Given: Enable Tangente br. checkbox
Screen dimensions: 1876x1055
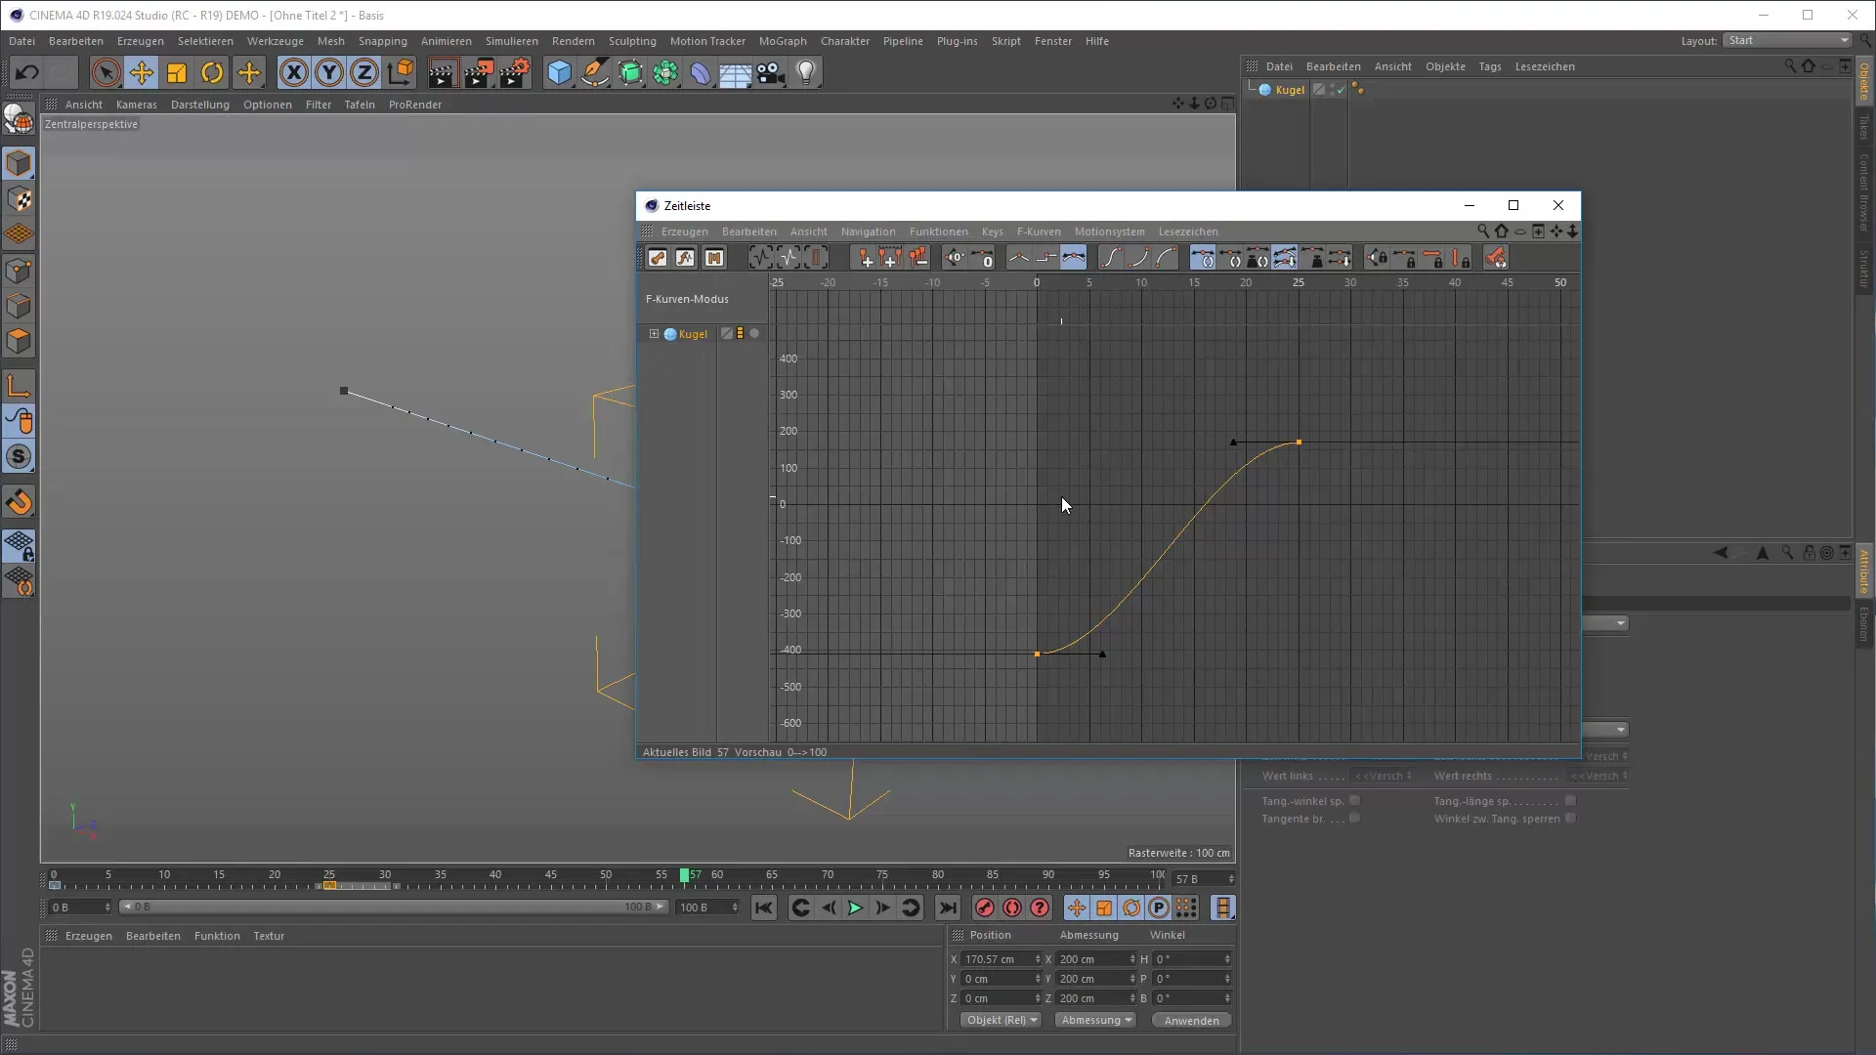Looking at the screenshot, I should click(1354, 819).
